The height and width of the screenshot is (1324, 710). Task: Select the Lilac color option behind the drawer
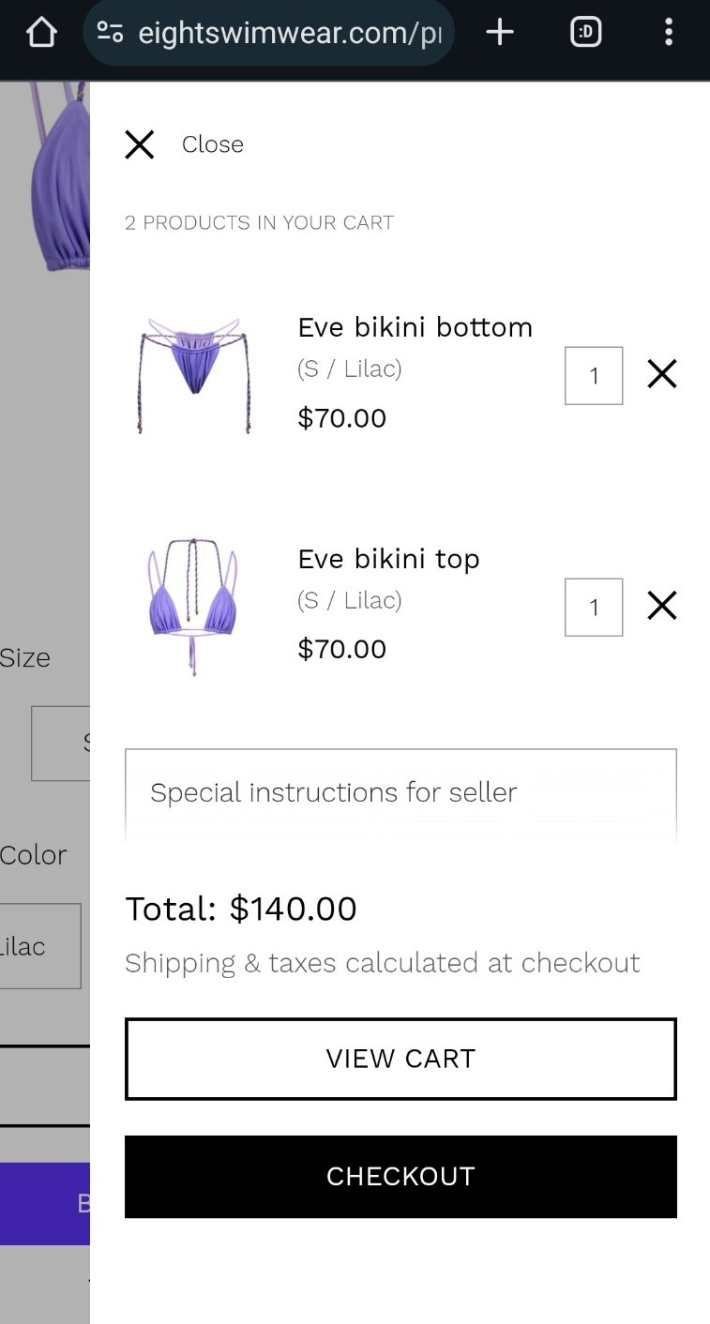coord(40,946)
